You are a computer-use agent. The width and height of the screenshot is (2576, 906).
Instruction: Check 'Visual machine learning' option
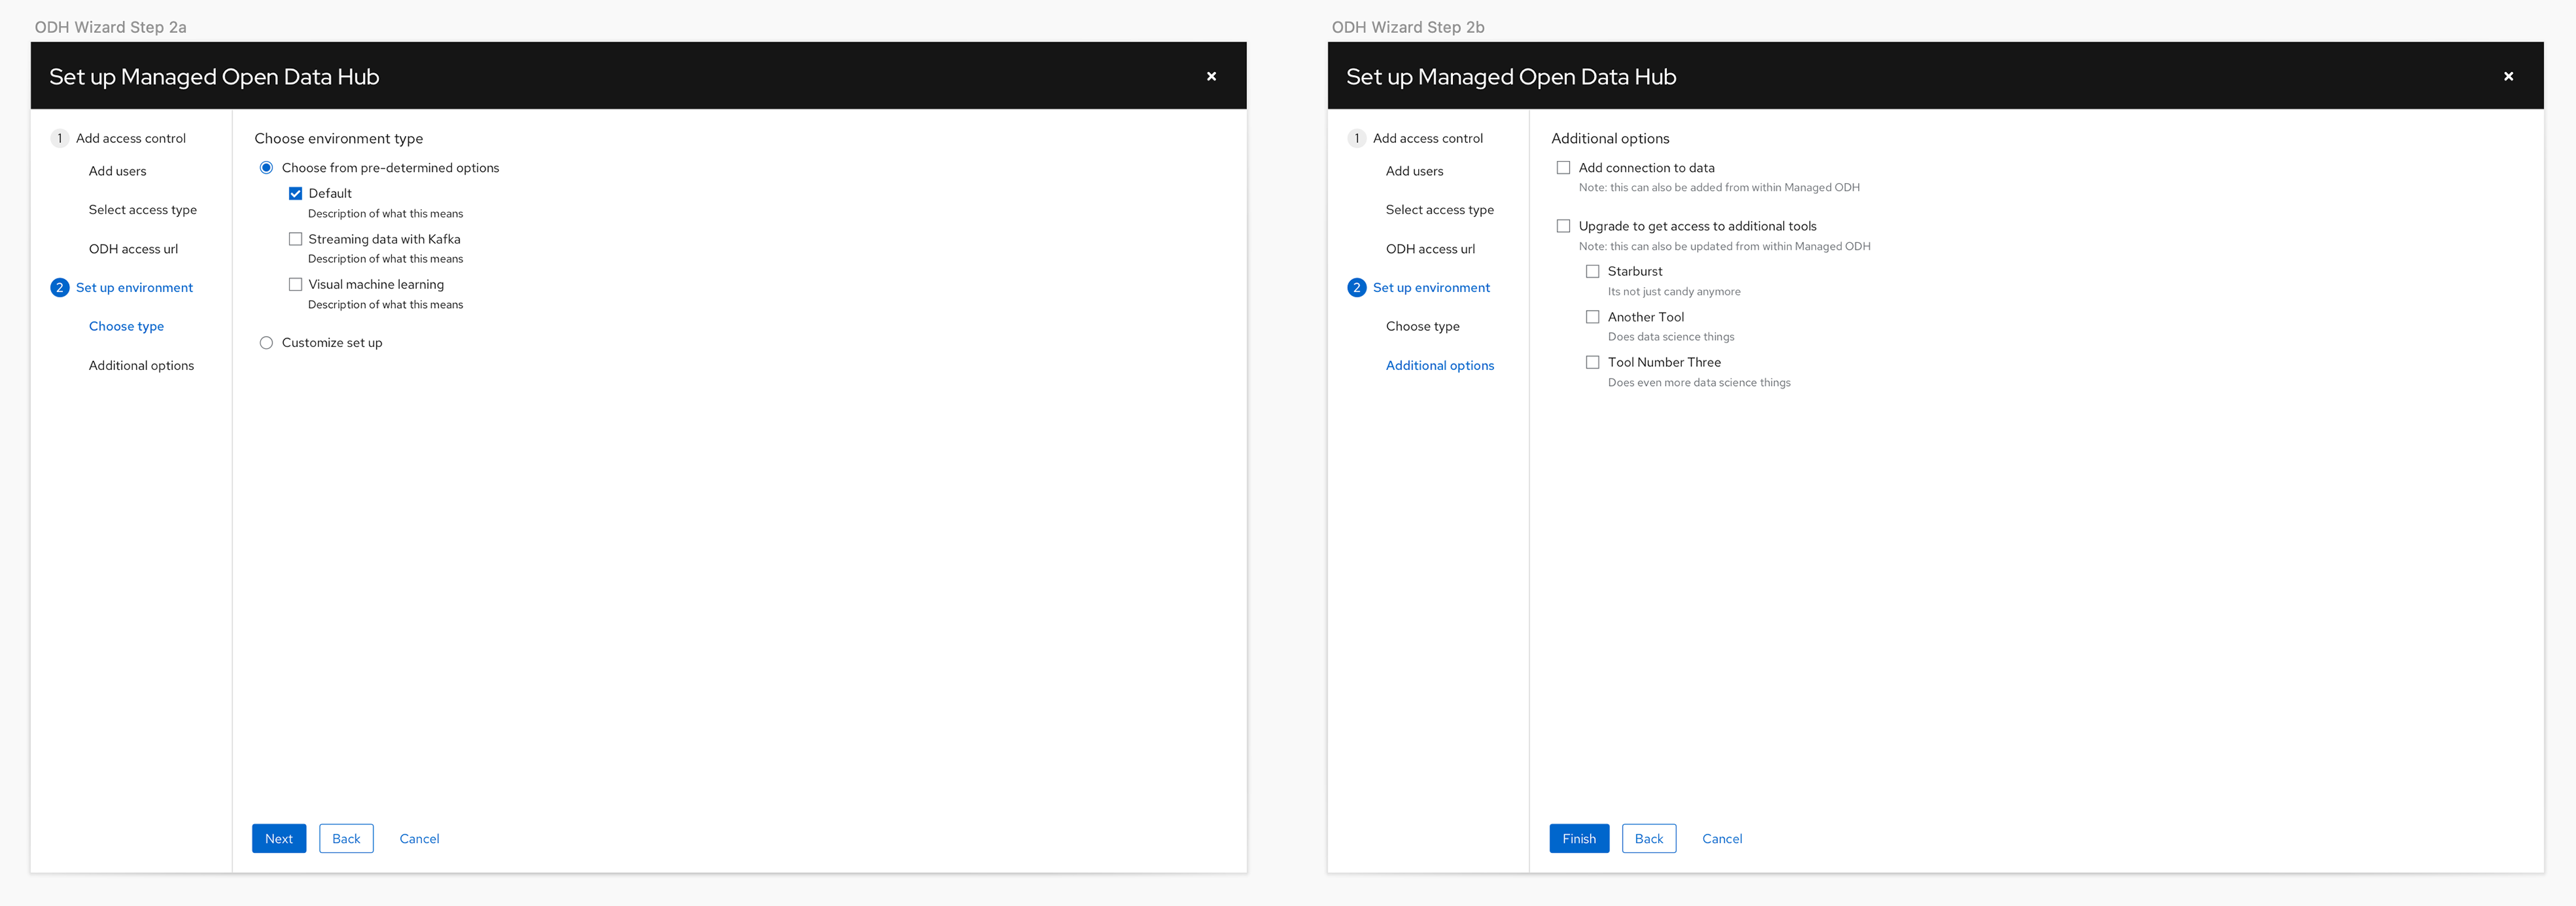[295, 285]
